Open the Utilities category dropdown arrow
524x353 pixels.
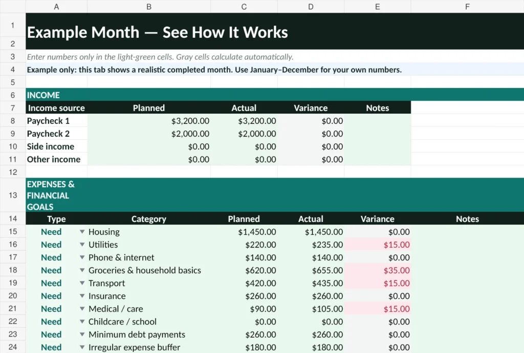pos(82,245)
